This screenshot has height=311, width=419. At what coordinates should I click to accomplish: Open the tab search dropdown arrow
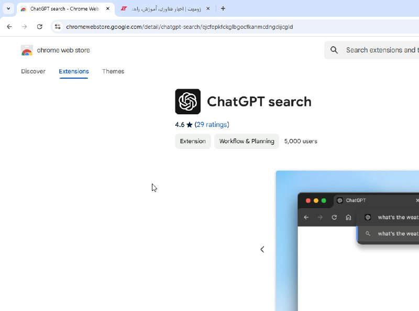pos(8,8)
